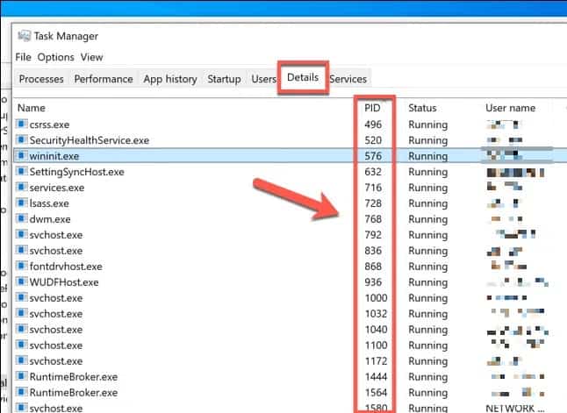Click icon of svchost.exe with PID 1100
567x413 pixels.
click(21, 345)
